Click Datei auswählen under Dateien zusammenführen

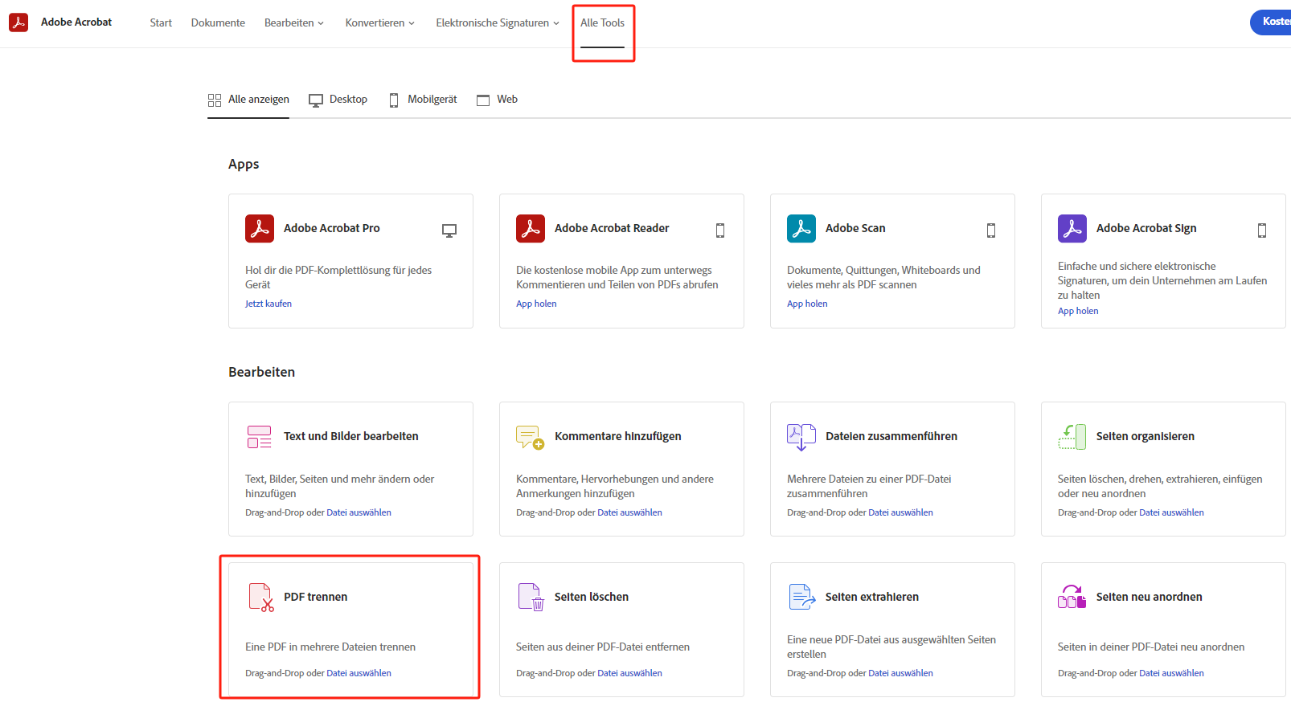point(900,512)
